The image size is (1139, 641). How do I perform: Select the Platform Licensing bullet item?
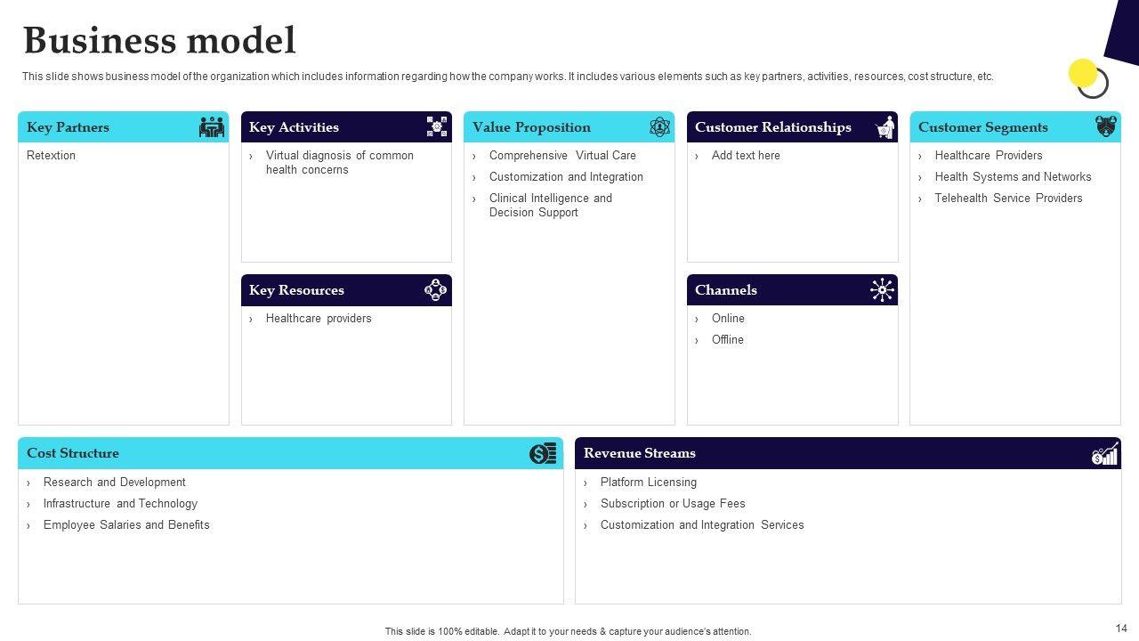[x=648, y=483]
